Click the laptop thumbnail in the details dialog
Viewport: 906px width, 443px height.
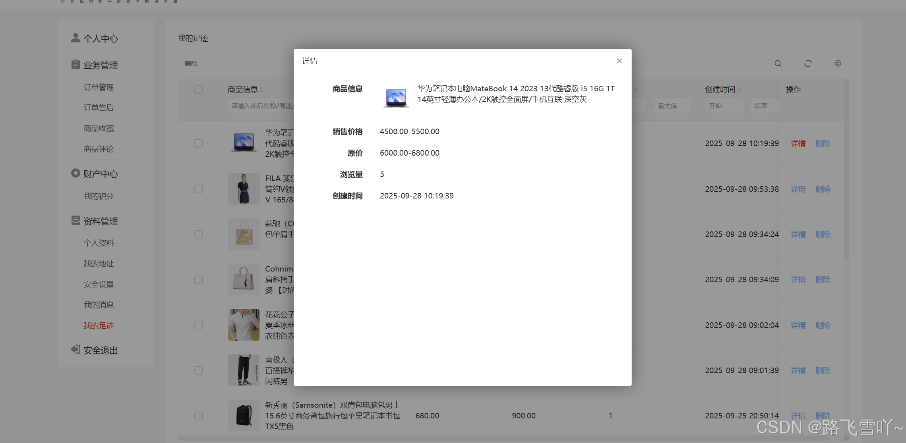tap(396, 98)
